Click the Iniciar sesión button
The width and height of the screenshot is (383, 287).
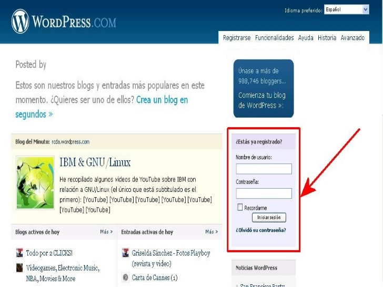coord(269,218)
